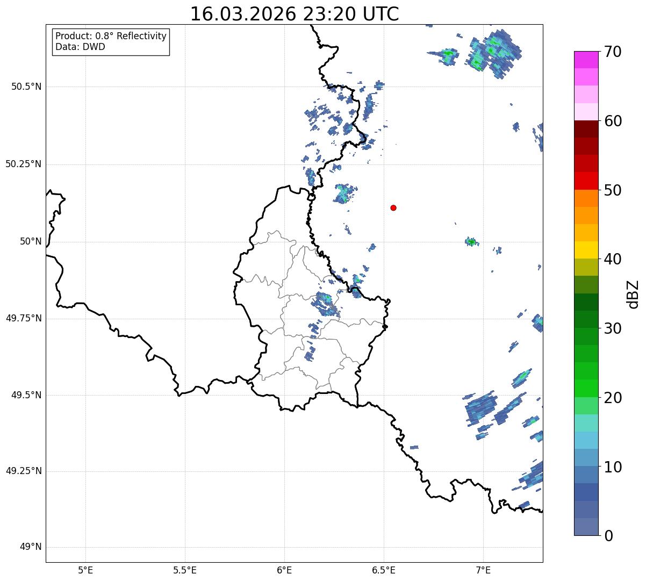This screenshot has height=581, width=646.
Task: Click the latitude label 50.5°N
Action: (26, 87)
